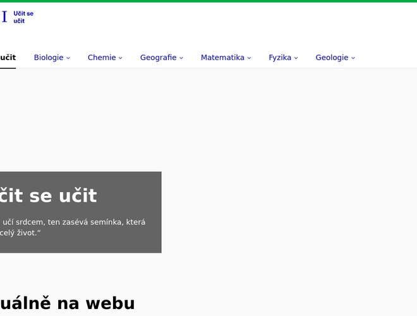Toggle the Fyzika dropdown chevron
The image size is (417, 316).
point(296,58)
